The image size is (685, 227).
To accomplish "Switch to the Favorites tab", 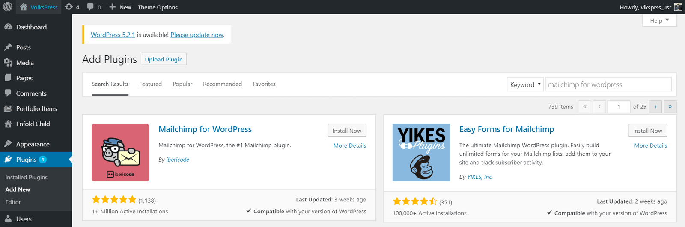I will 264,84.
